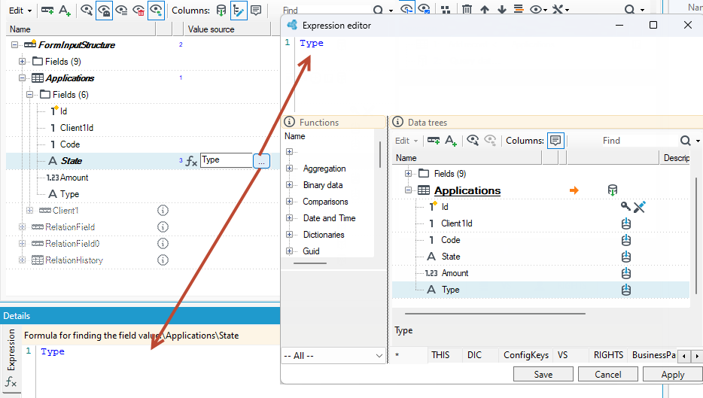The image size is (703, 398).
Task: Expand the Date and Time functions group
Action: [289, 218]
